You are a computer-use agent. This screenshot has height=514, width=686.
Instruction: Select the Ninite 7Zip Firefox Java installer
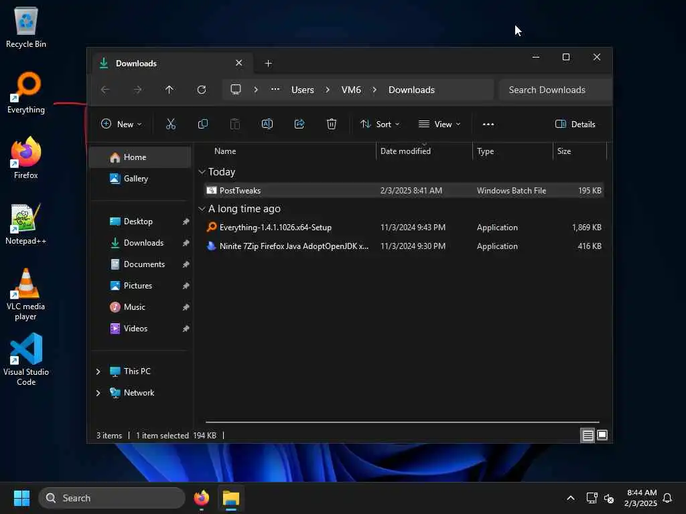(404, 246)
